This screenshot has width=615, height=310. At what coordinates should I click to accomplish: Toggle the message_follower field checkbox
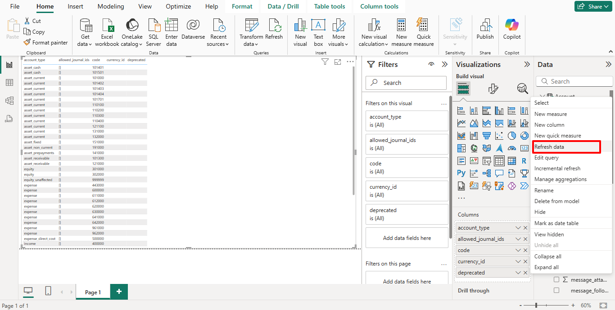click(556, 291)
